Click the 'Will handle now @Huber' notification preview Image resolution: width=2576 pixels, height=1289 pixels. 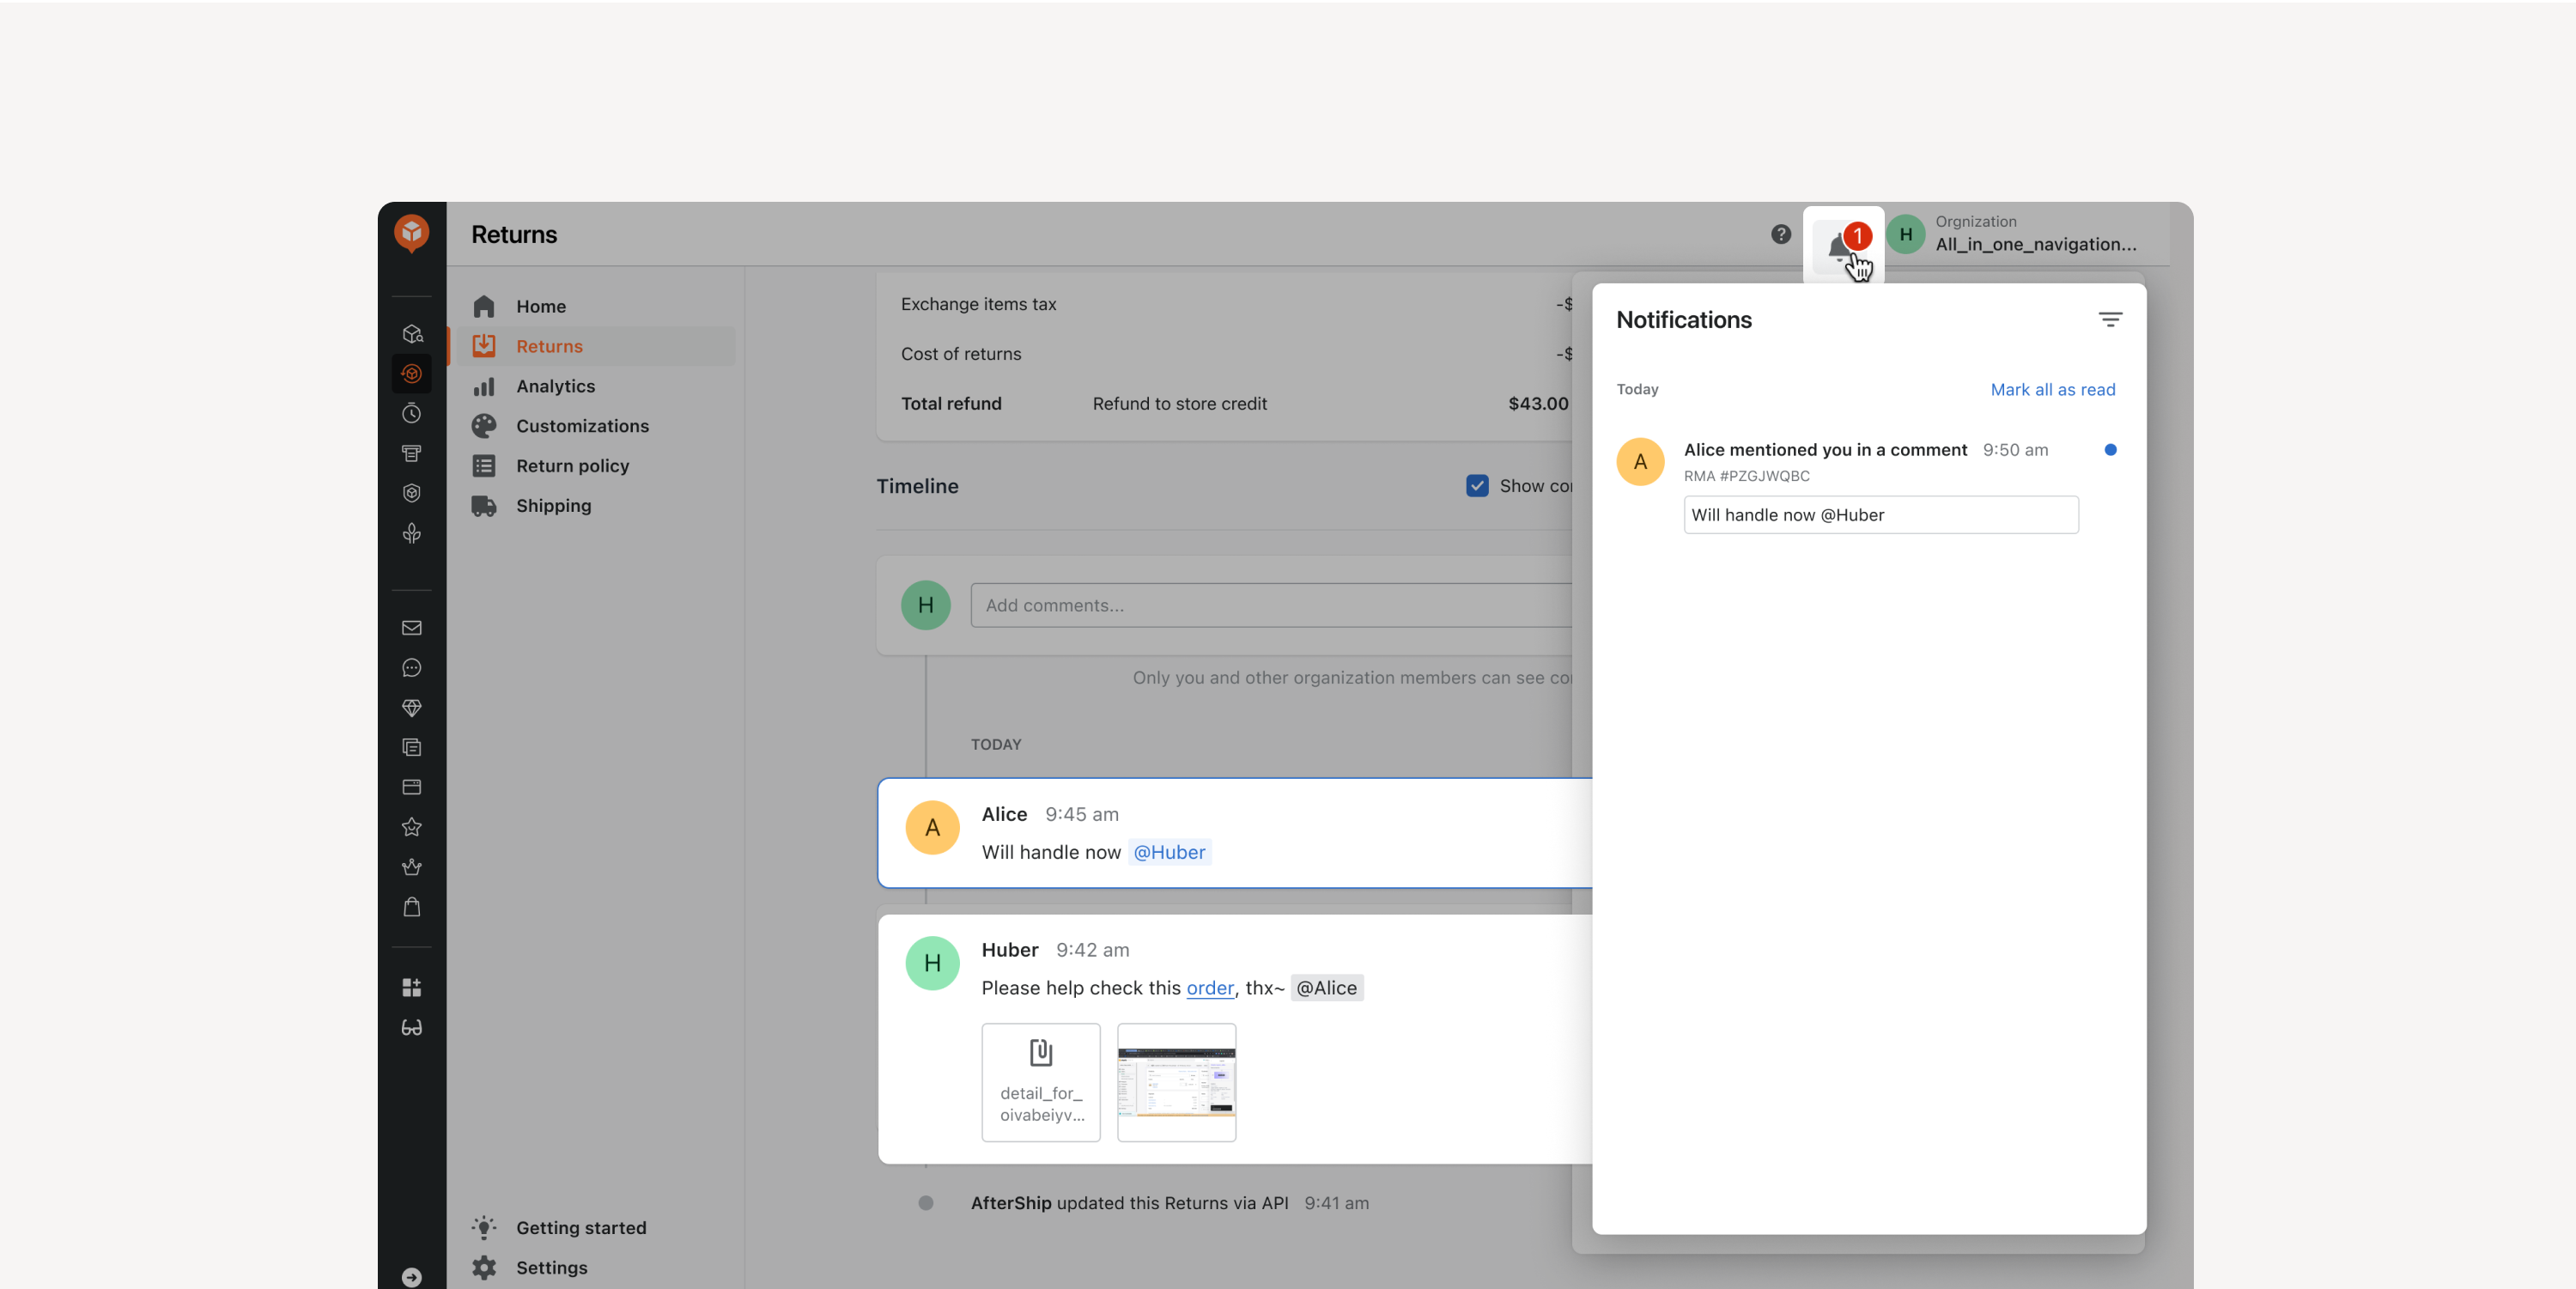pos(1880,515)
